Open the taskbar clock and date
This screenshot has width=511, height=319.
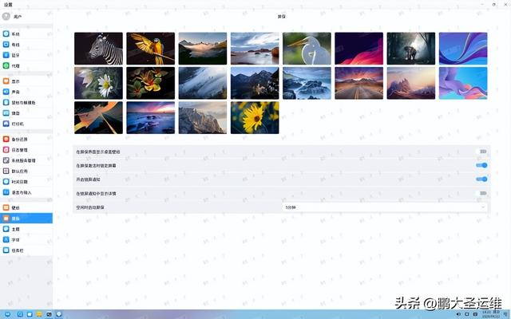491,314
